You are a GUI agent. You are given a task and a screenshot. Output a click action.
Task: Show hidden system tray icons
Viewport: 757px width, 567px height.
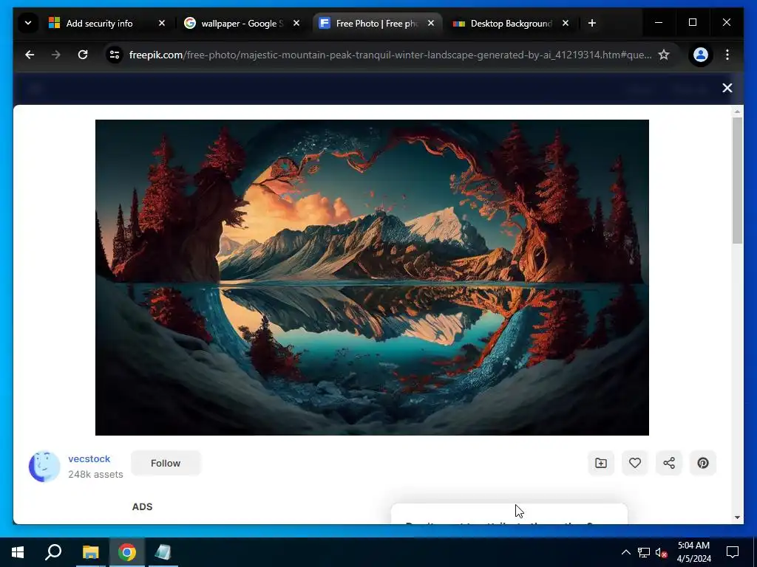[625, 552]
